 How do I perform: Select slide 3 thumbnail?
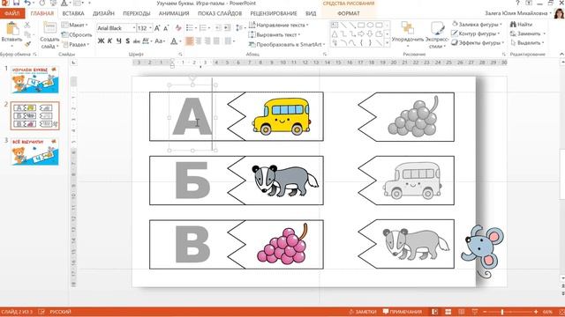(34, 151)
